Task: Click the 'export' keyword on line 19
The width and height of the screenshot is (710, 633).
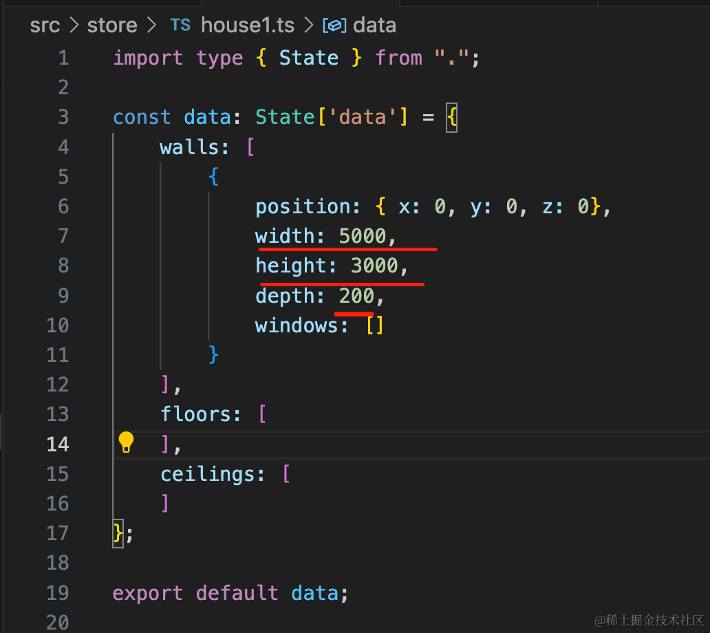Action: [x=148, y=592]
